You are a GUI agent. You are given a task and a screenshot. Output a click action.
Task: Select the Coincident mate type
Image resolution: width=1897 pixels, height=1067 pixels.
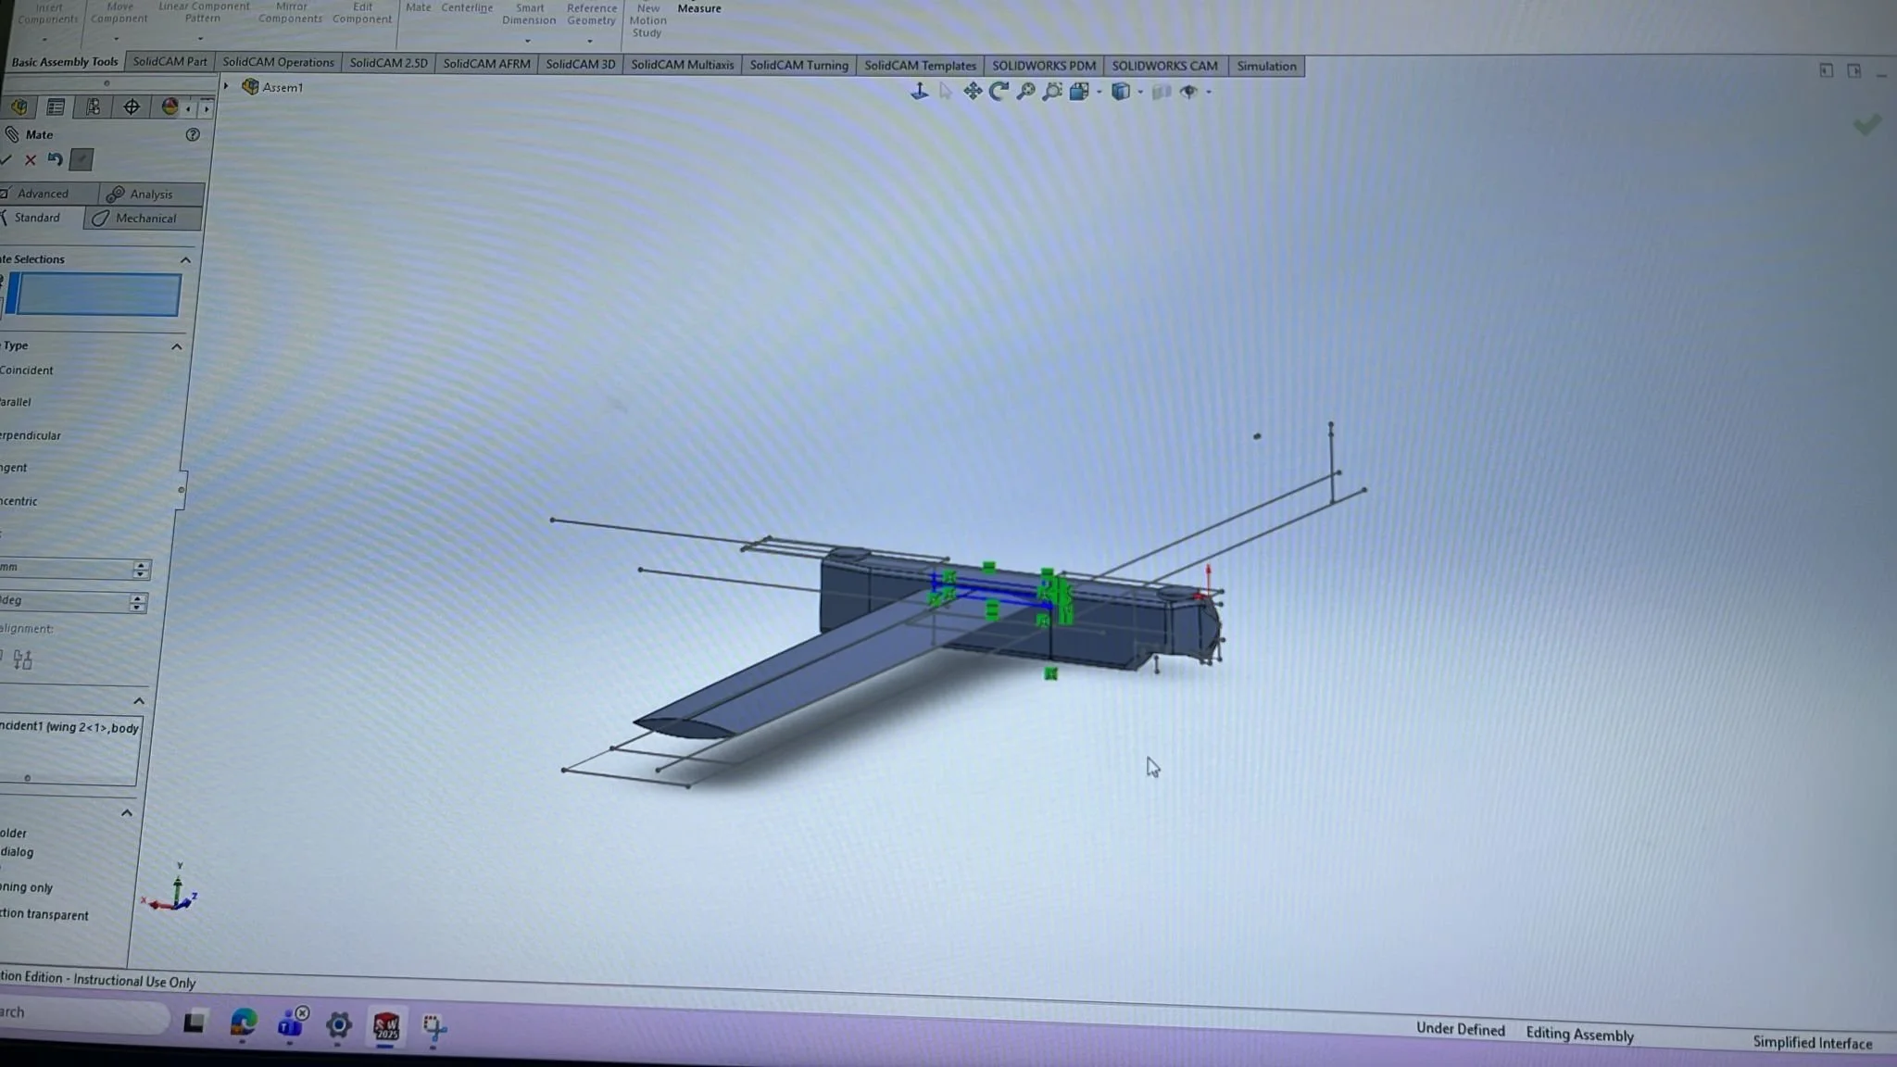(x=27, y=370)
